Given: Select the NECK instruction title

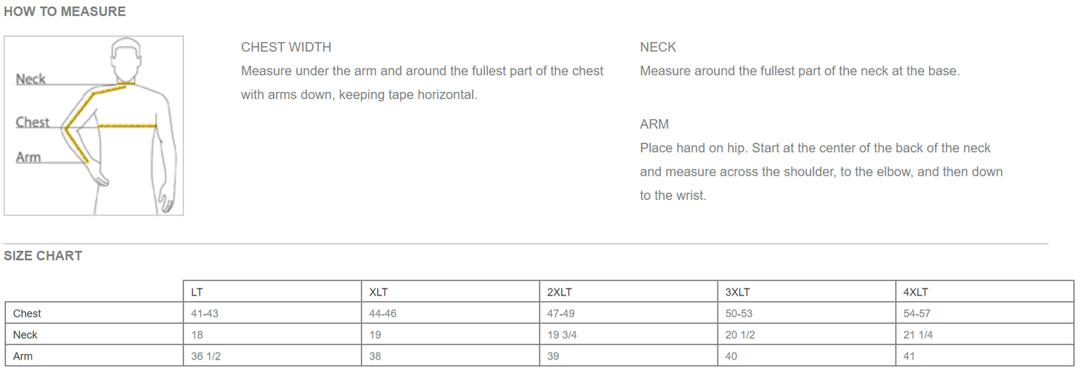Looking at the screenshot, I should point(658,47).
